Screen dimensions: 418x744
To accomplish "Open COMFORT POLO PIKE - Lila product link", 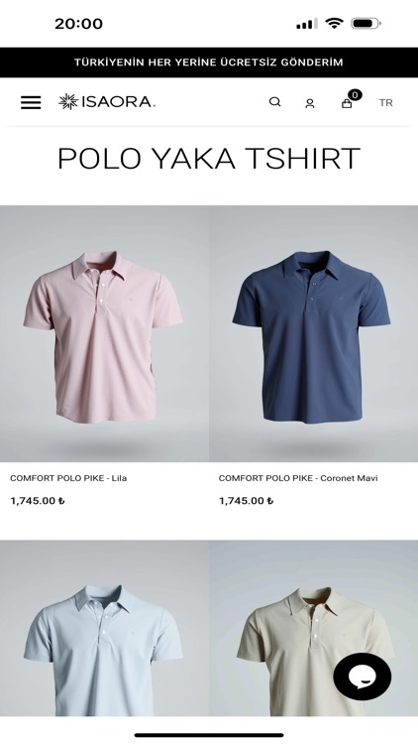I will click(68, 478).
